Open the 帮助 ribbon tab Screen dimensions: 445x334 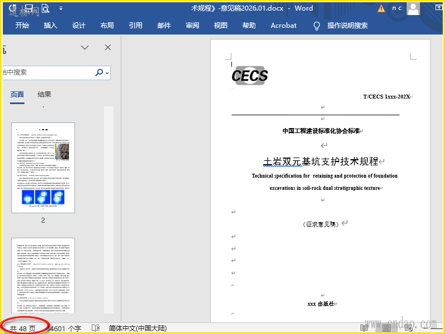(249, 26)
